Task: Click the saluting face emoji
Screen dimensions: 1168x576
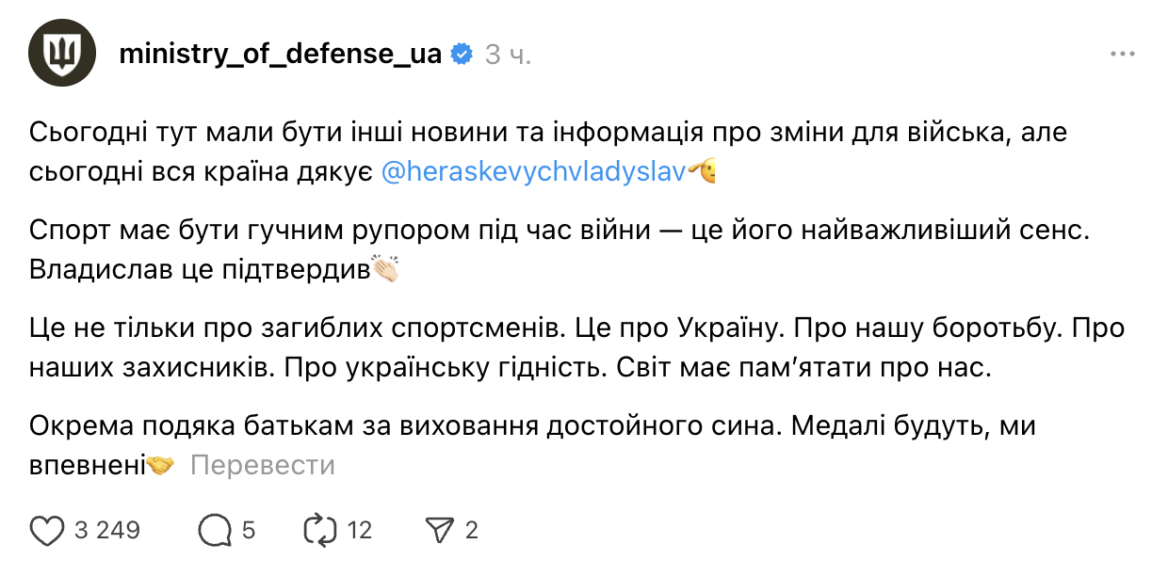Action: point(703,172)
